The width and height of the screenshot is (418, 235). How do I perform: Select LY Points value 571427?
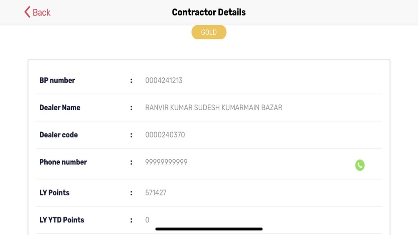pyautogui.click(x=155, y=193)
